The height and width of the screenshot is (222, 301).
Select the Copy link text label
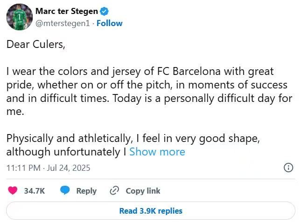[x=143, y=191]
